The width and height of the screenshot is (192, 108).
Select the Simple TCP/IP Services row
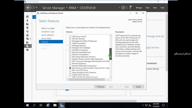tap(80, 75)
